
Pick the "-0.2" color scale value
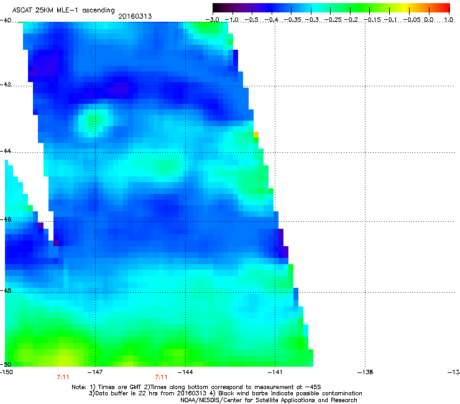[x=351, y=20]
